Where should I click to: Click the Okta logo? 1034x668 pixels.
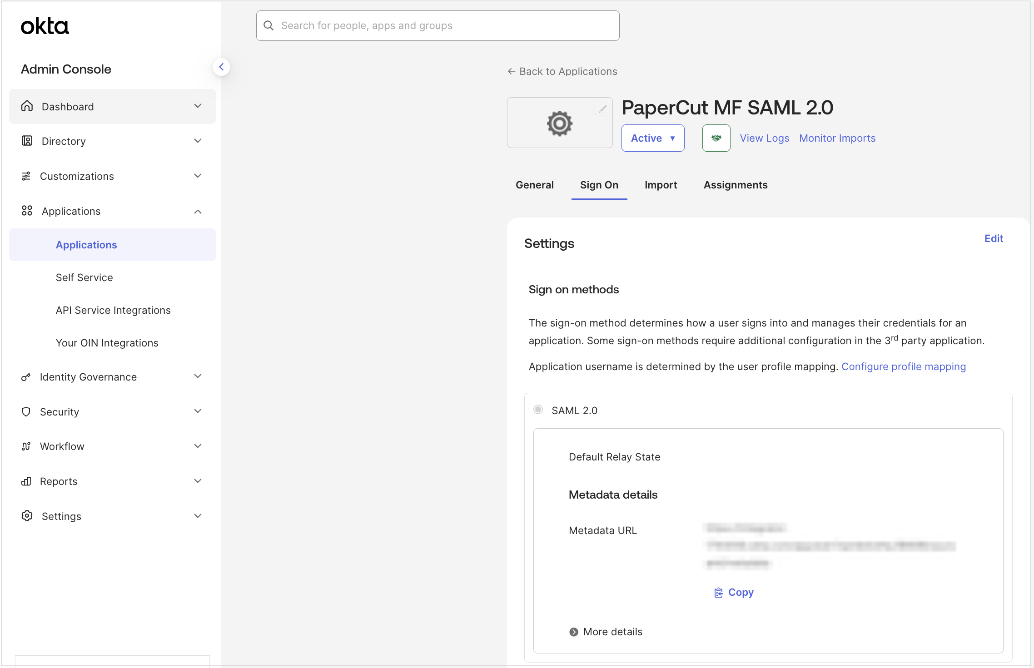click(x=45, y=26)
